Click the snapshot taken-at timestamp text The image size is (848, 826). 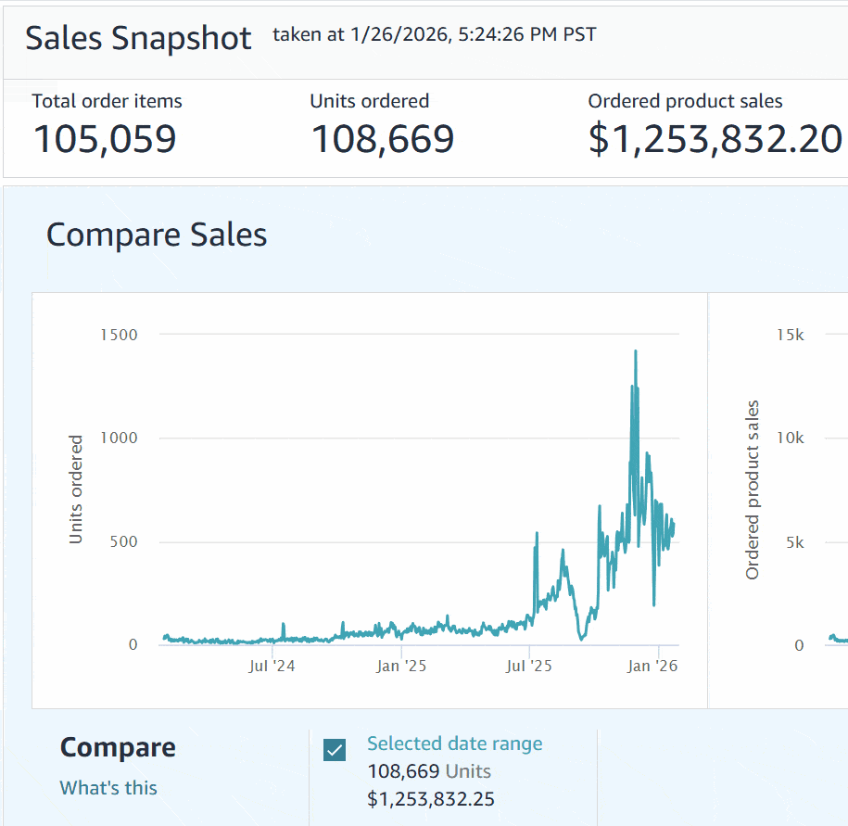pyautogui.click(x=434, y=35)
